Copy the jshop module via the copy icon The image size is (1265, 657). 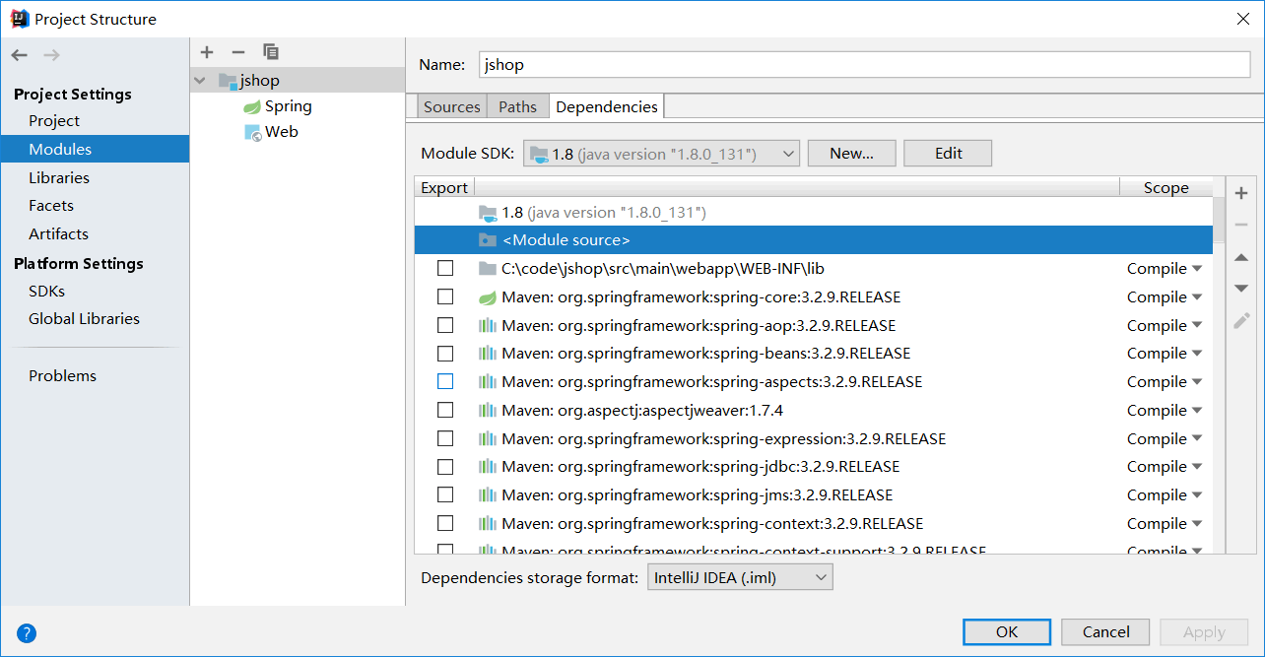point(270,52)
